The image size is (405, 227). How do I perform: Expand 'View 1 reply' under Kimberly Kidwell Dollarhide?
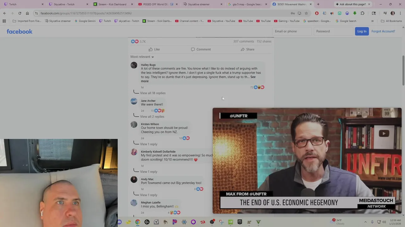click(x=149, y=172)
